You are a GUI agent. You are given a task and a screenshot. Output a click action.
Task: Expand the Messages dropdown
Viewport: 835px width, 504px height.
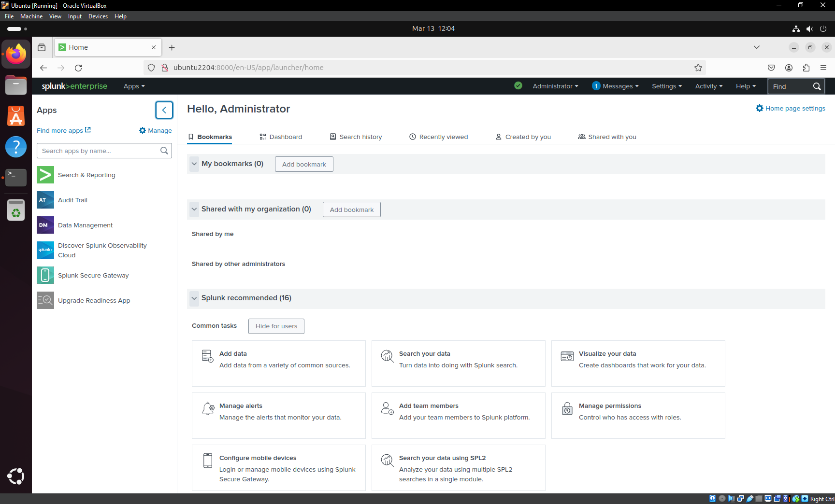coord(615,86)
